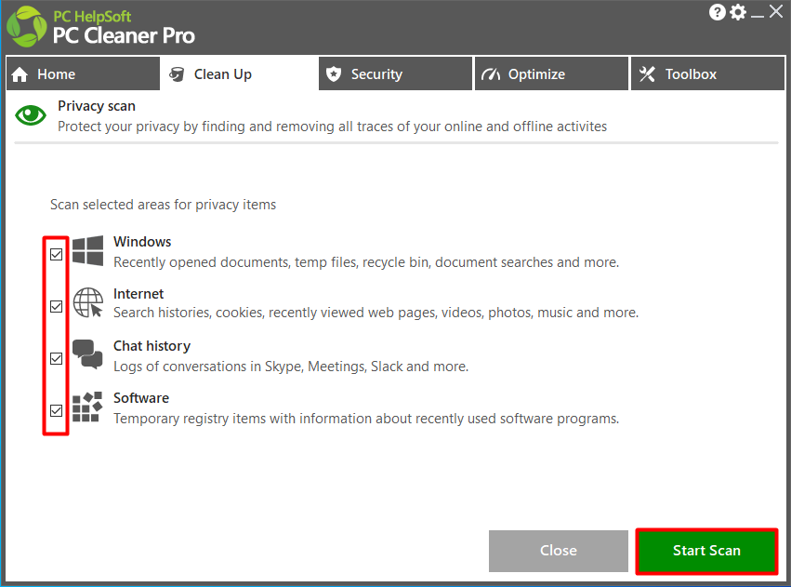Click the Chat history speech bubbles icon
Screen dimensions: 791x587
87,354
